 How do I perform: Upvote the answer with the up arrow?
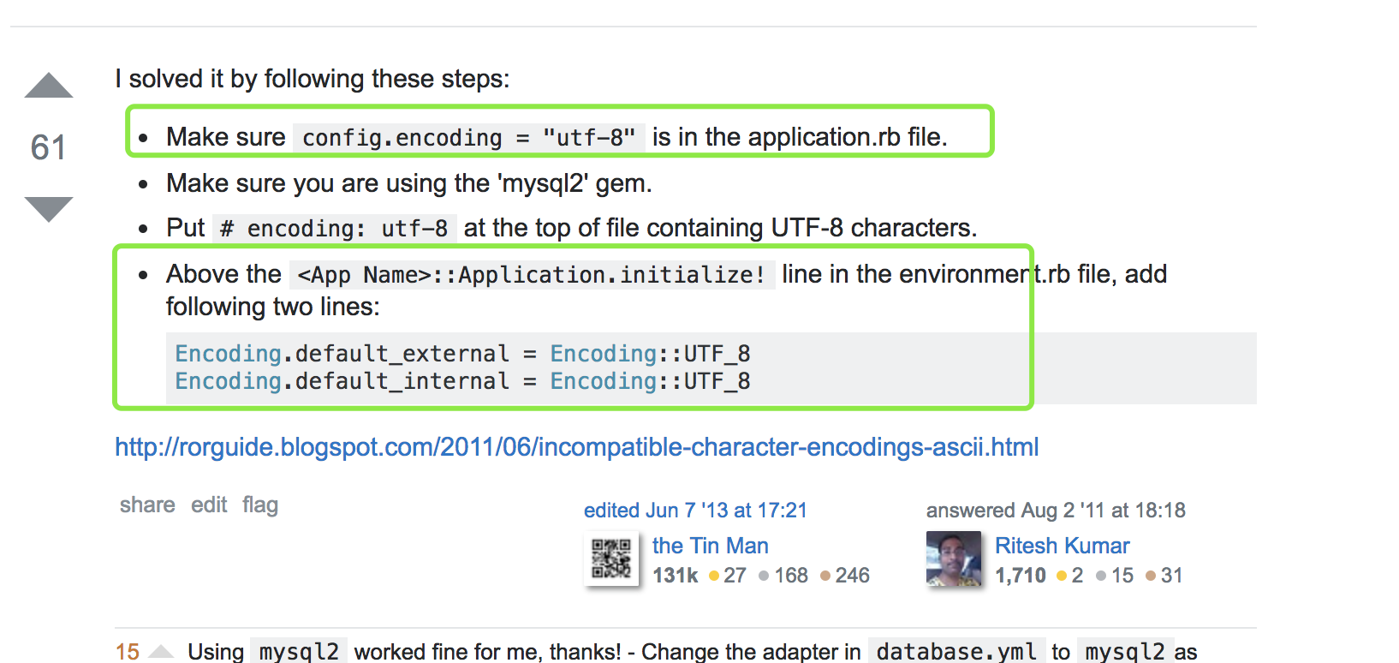[x=49, y=86]
